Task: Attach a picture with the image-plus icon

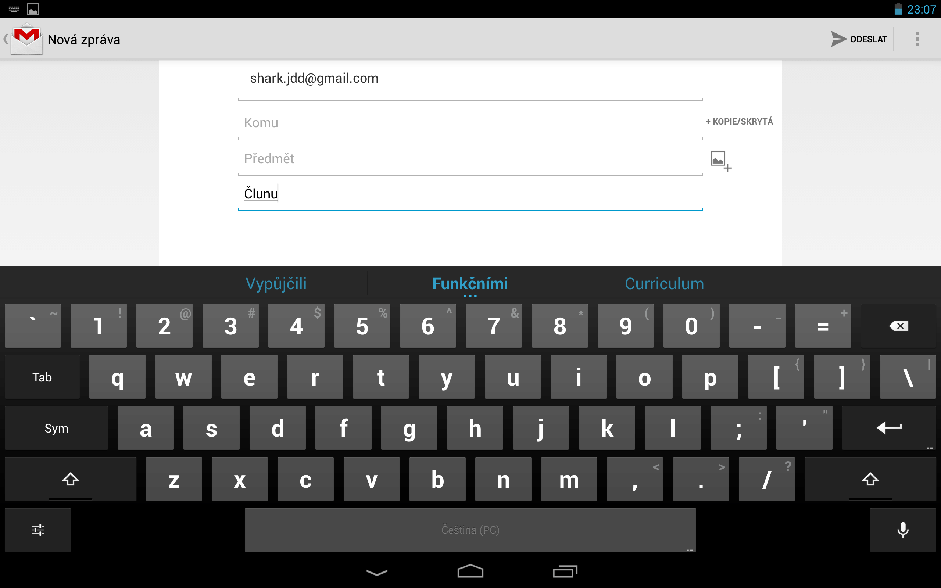Action: coord(720,161)
